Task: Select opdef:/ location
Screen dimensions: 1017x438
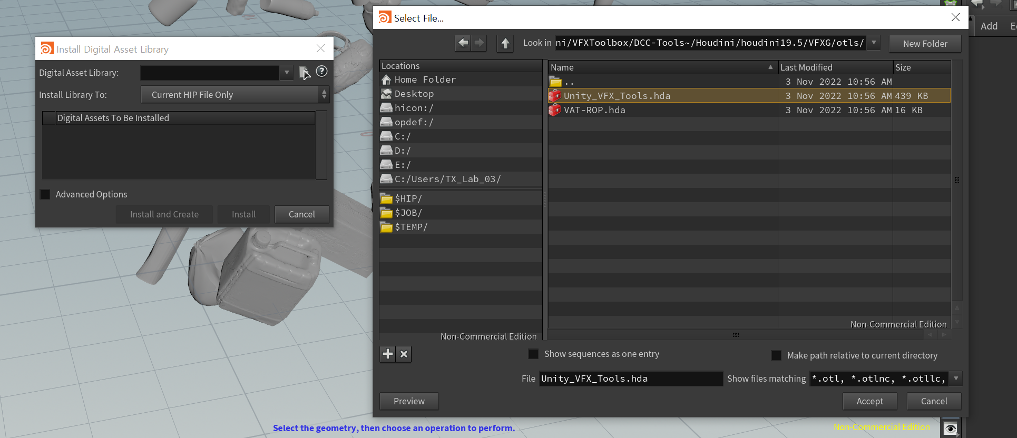Action: [x=460, y=122]
